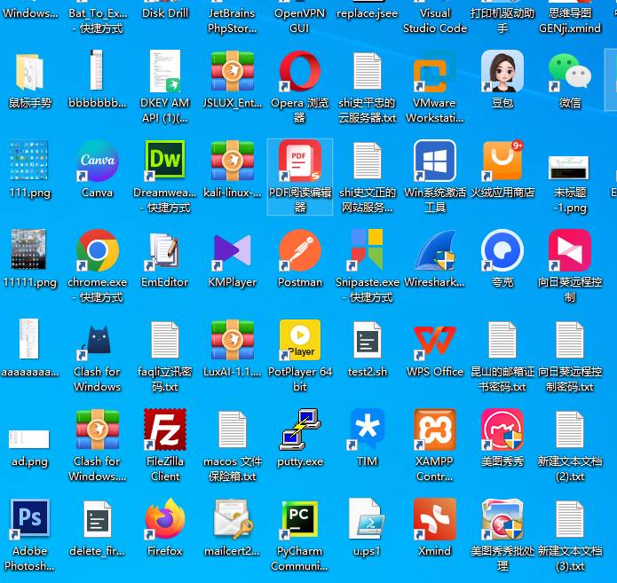The width and height of the screenshot is (617, 583).
Task: Launch KMPlayer icon
Action: click(233, 250)
